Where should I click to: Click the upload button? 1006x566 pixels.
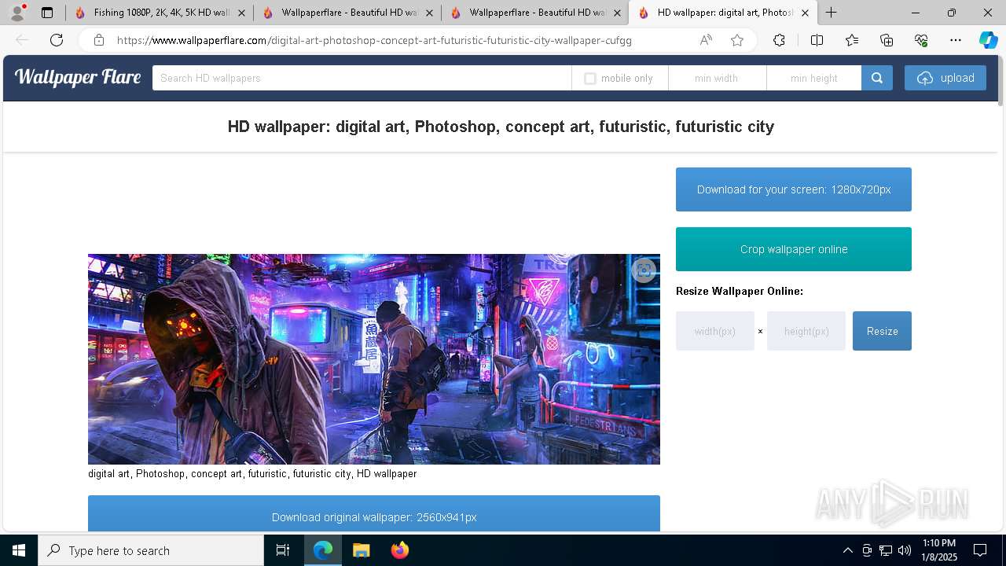click(945, 78)
